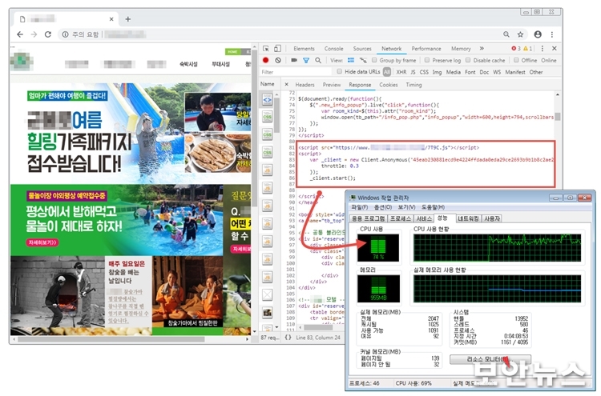This screenshot has height=396, width=601.
Task: Select the All filter type
Action: (x=387, y=72)
